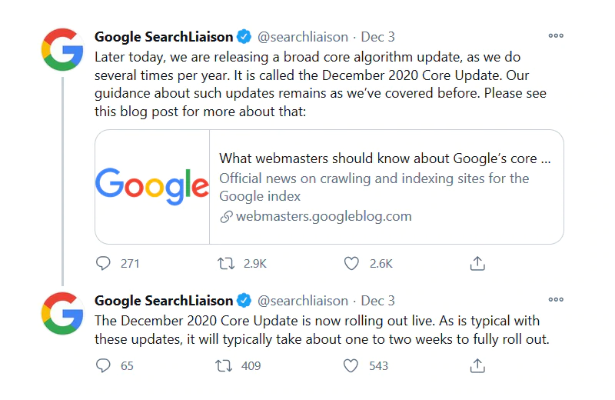Open the more options menu on the second tweet
The image size is (615, 400).
pyautogui.click(x=556, y=300)
